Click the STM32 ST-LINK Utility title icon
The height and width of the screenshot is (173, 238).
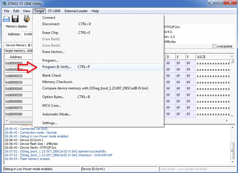click(4, 3)
